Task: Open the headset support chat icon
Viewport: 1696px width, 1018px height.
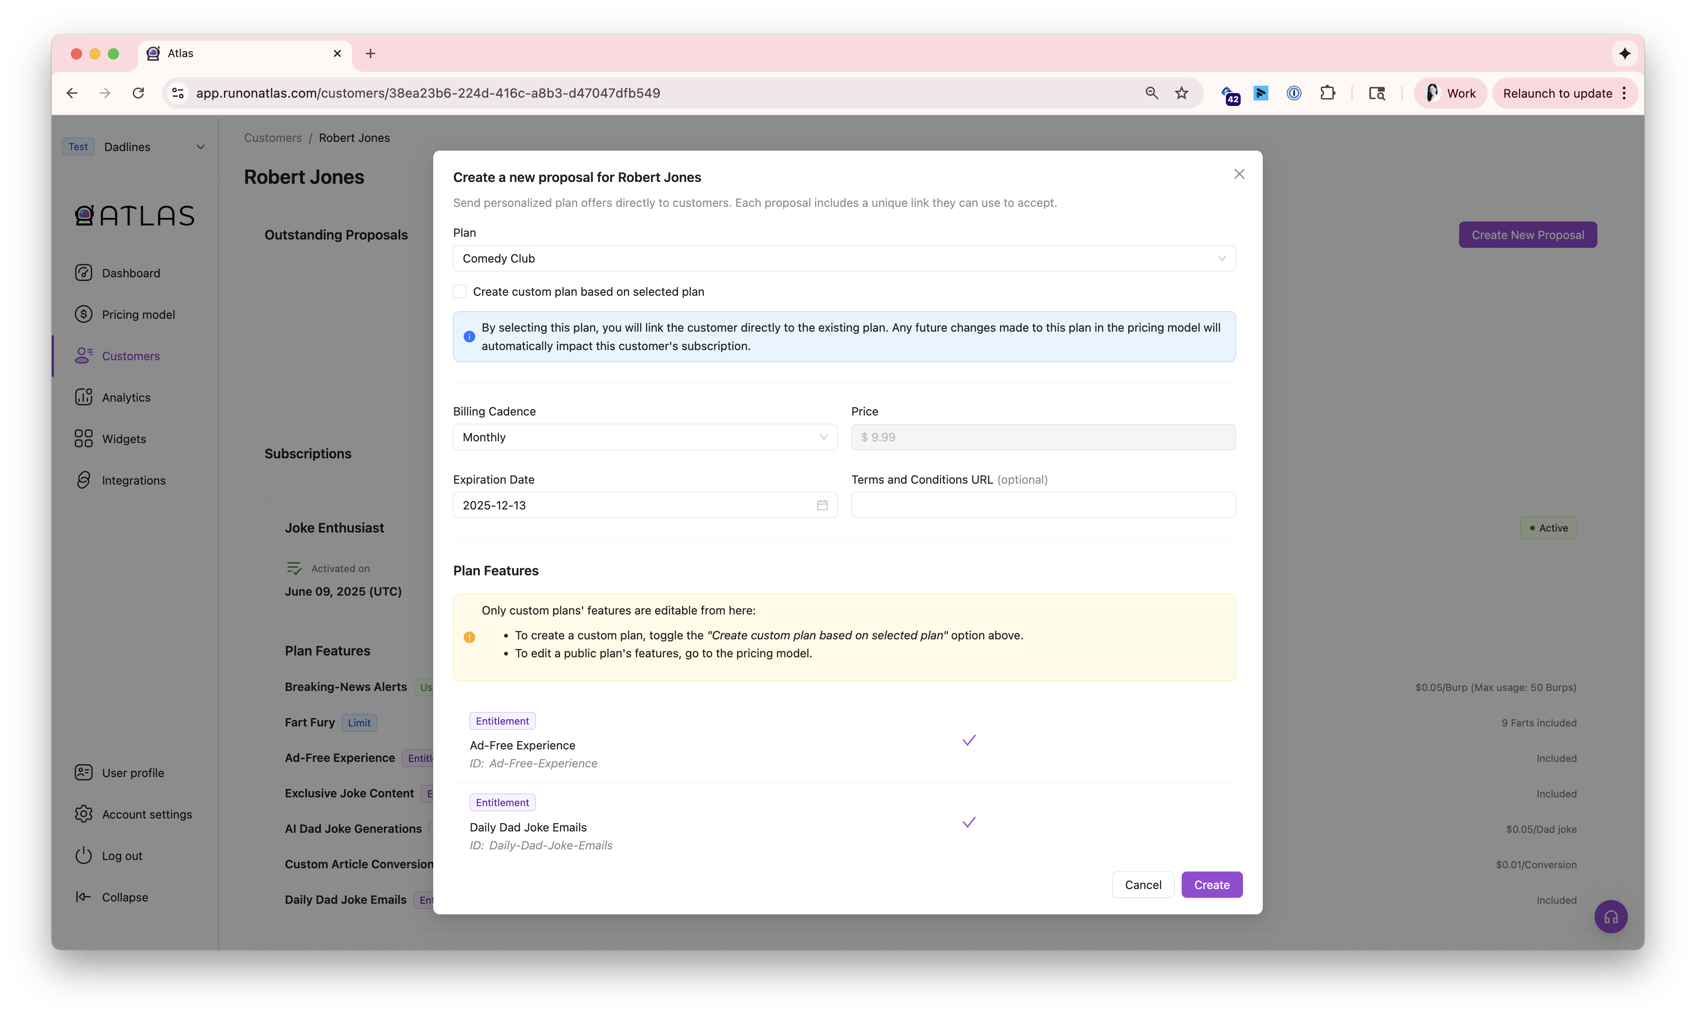Action: coord(1610,917)
